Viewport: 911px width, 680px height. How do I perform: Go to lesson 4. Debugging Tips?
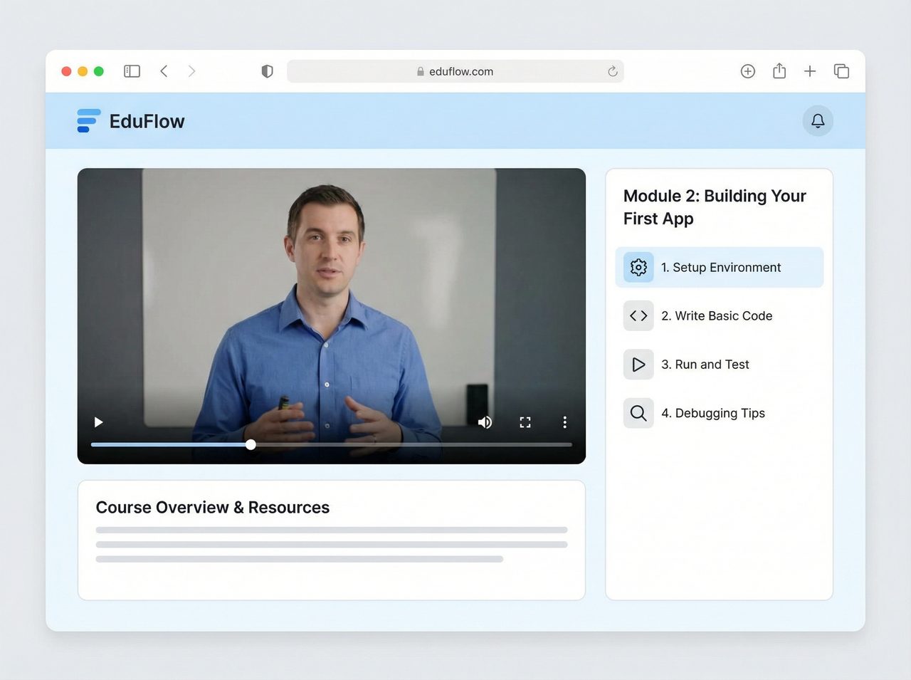pyautogui.click(x=712, y=413)
